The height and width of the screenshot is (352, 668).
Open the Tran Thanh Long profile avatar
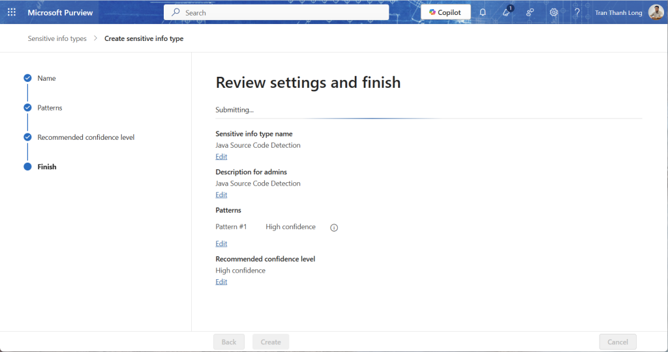[656, 12]
